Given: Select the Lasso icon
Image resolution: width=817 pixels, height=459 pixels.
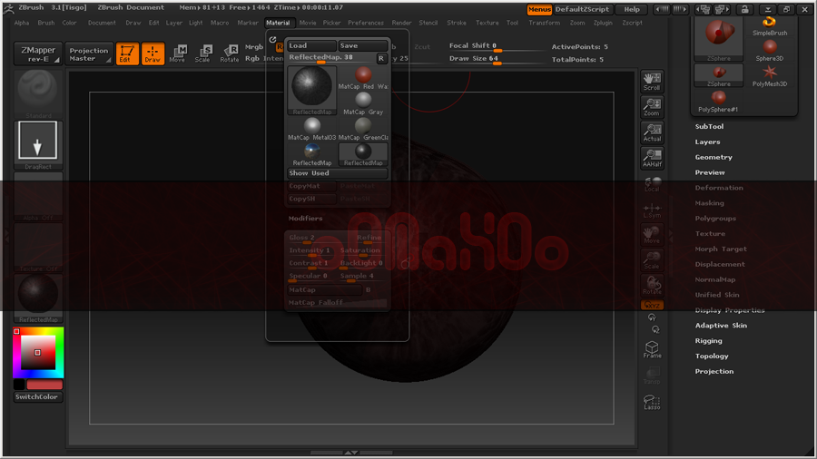Looking at the screenshot, I should pyautogui.click(x=652, y=402).
